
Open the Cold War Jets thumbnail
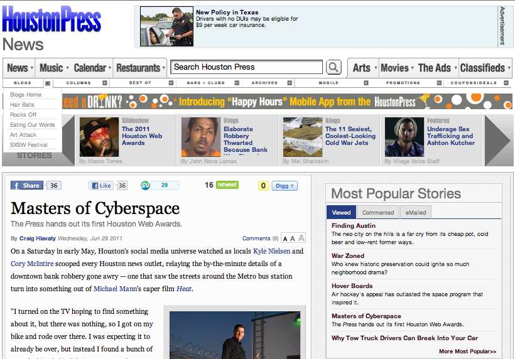[303, 137]
